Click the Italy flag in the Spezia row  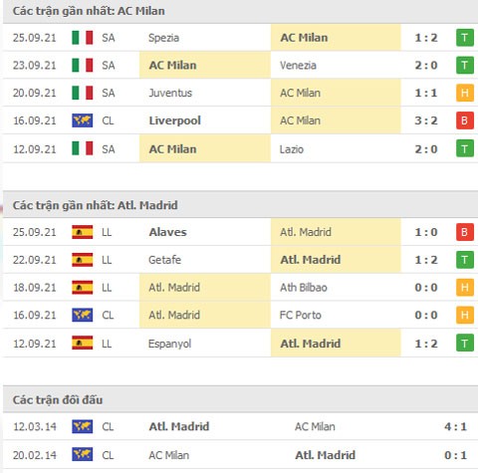point(83,38)
